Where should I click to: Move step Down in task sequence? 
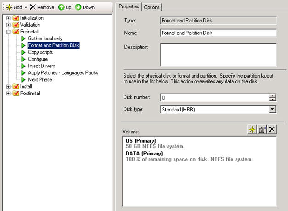[x=85, y=7]
